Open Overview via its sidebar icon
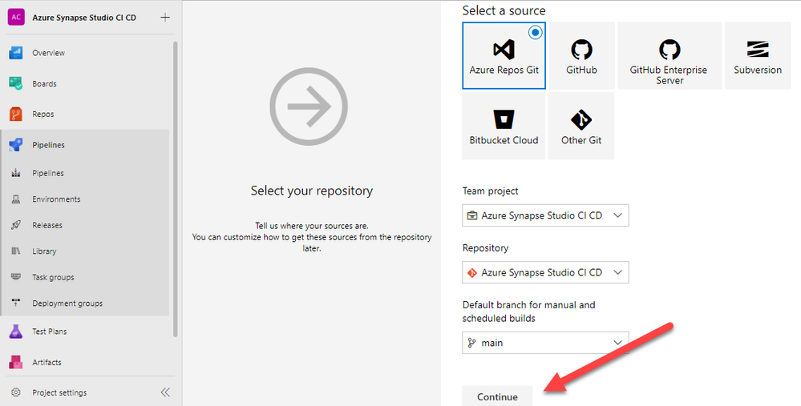Image resolution: width=801 pixels, height=406 pixels. 16,53
